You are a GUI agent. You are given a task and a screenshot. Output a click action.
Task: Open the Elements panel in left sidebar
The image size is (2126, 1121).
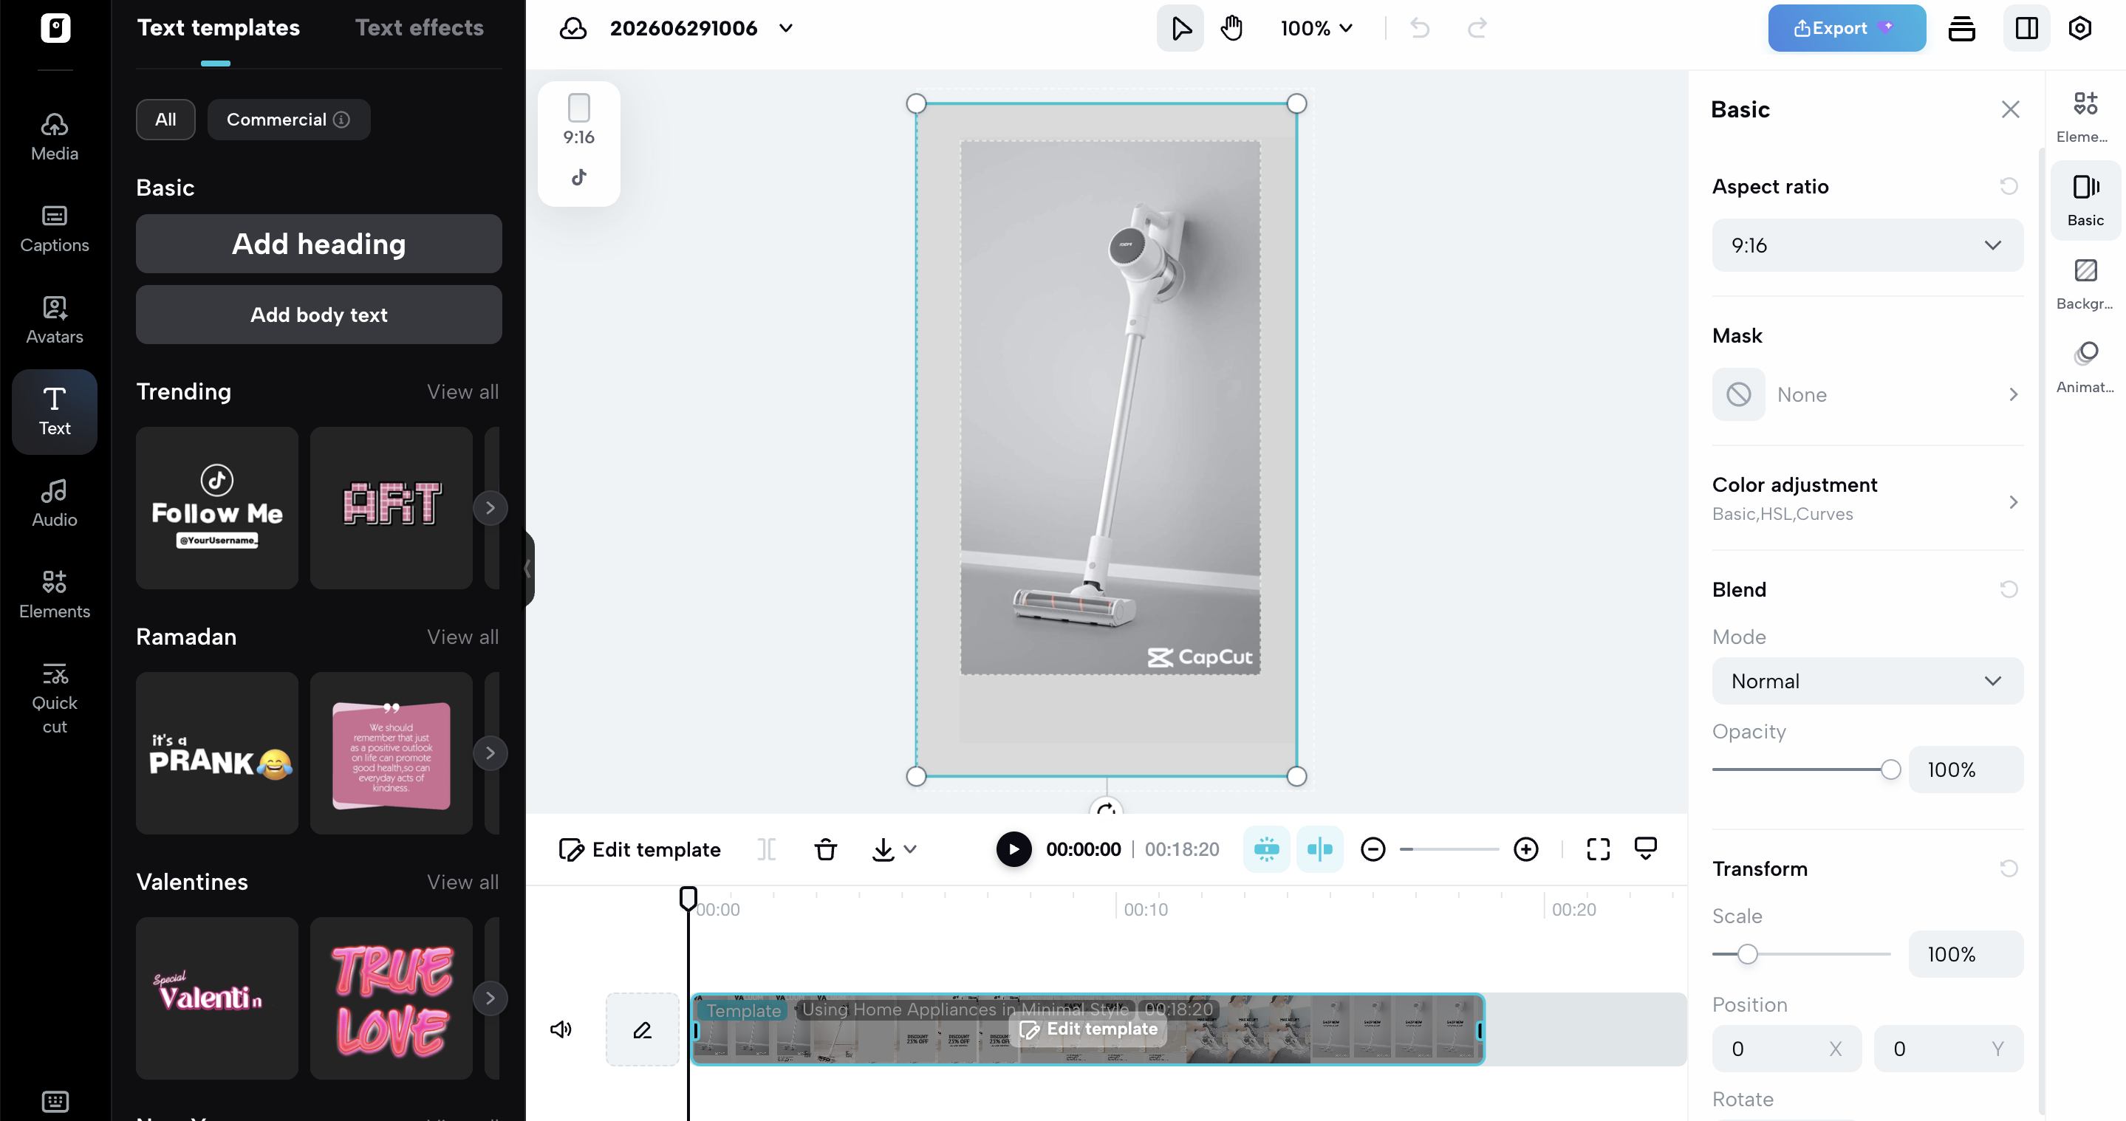point(55,594)
